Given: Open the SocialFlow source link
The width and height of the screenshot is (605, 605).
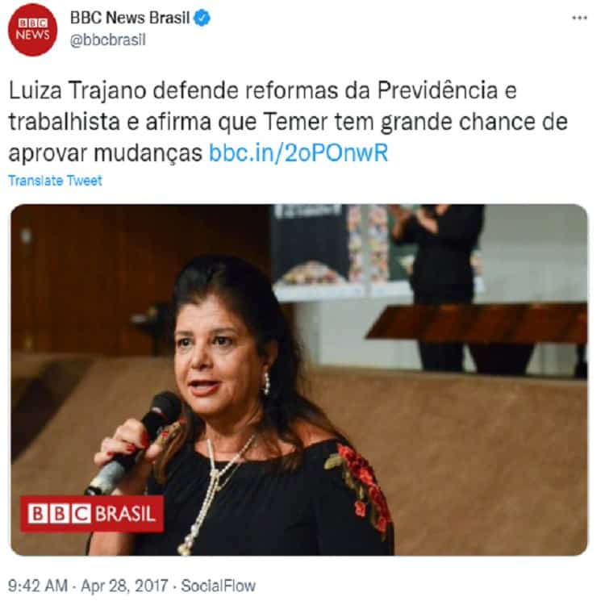Looking at the screenshot, I should tap(218, 586).
